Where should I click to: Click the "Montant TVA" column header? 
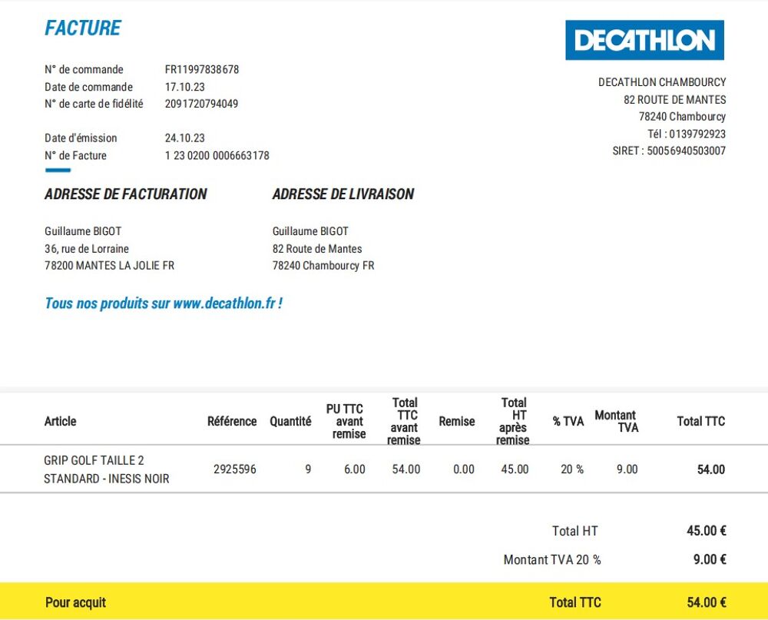coord(617,422)
